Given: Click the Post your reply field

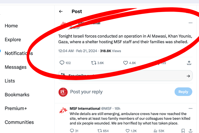Looking at the screenshot, I should (117, 92).
